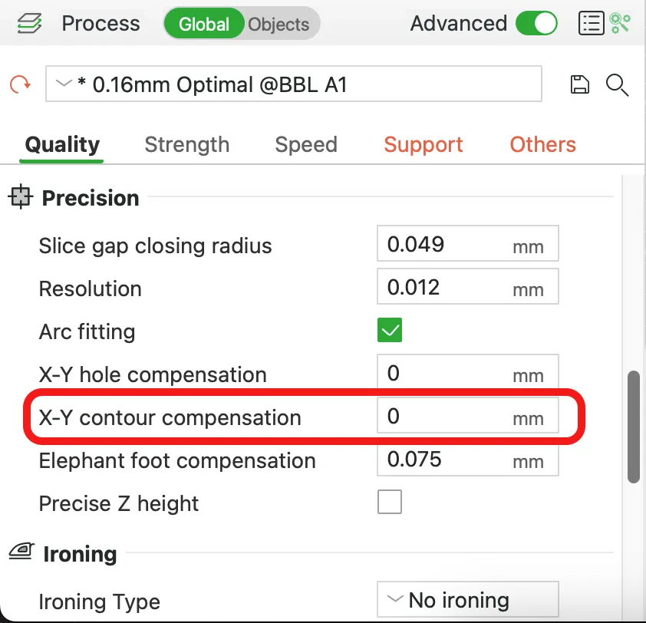Click the Precision section icon
The width and height of the screenshot is (646, 623).
20,196
